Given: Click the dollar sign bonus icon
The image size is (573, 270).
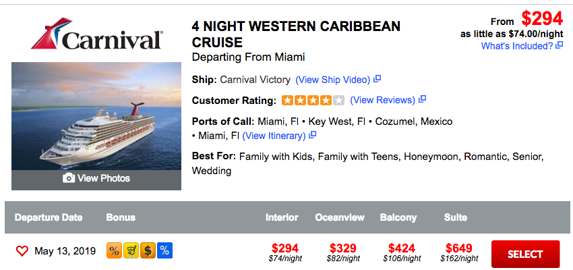Looking at the screenshot, I should pyautogui.click(x=148, y=251).
